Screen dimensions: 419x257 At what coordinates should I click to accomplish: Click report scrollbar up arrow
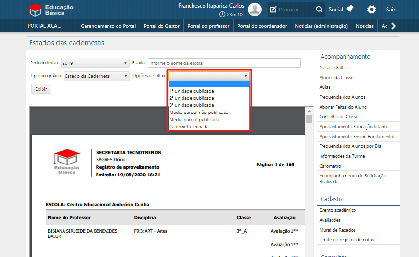tap(309, 111)
